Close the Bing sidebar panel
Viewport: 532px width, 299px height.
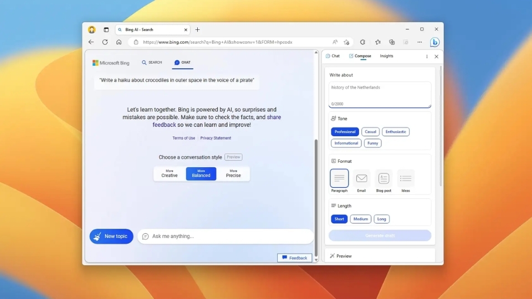point(436,56)
